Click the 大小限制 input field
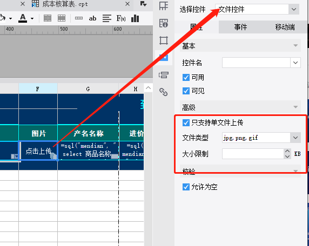The image size is (309, 246). [253, 154]
